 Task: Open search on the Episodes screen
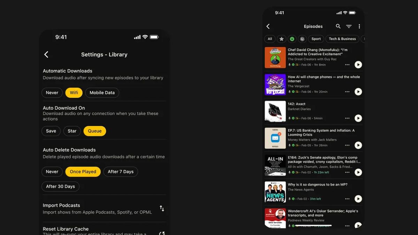tap(338, 26)
